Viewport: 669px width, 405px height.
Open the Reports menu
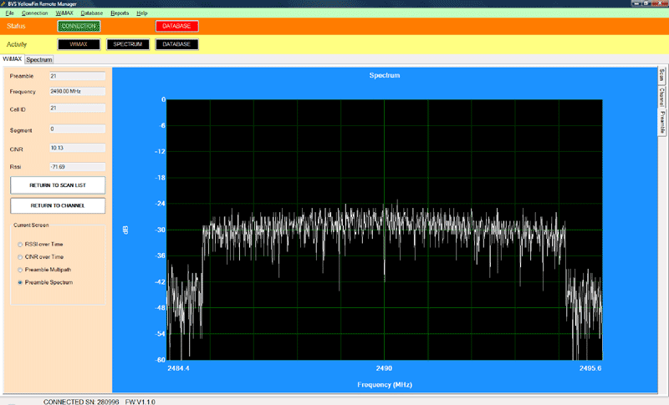click(x=120, y=13)
